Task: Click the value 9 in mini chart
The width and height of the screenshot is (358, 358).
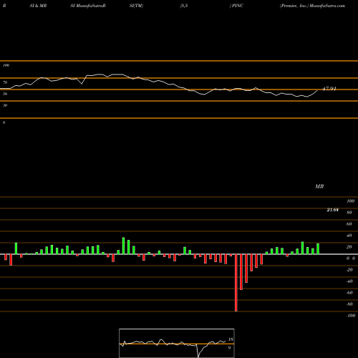Action: [229, 348]
